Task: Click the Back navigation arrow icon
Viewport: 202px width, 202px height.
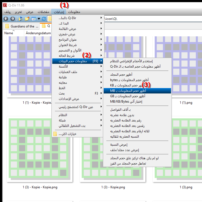Action: point(6,19)
